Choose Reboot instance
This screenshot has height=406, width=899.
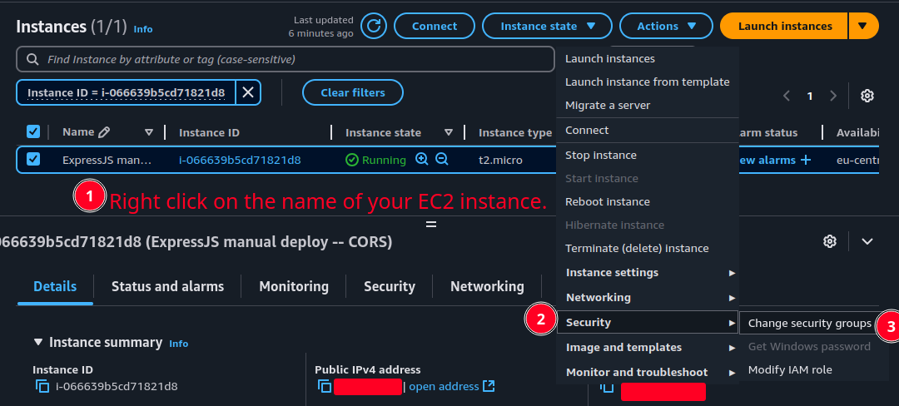pyautogui.click(x=607, y=201)
